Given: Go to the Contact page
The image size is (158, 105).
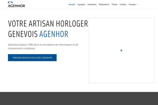Looking at the screenshot, I should coord(123,4).
